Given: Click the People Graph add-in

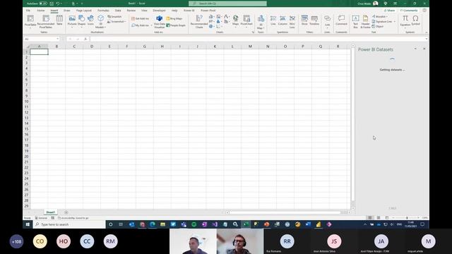Looking at the screenshot, I should click(176, 25).
